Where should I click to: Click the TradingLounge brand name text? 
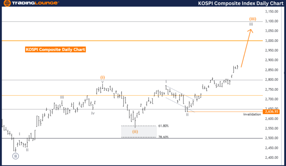[35, 3]
